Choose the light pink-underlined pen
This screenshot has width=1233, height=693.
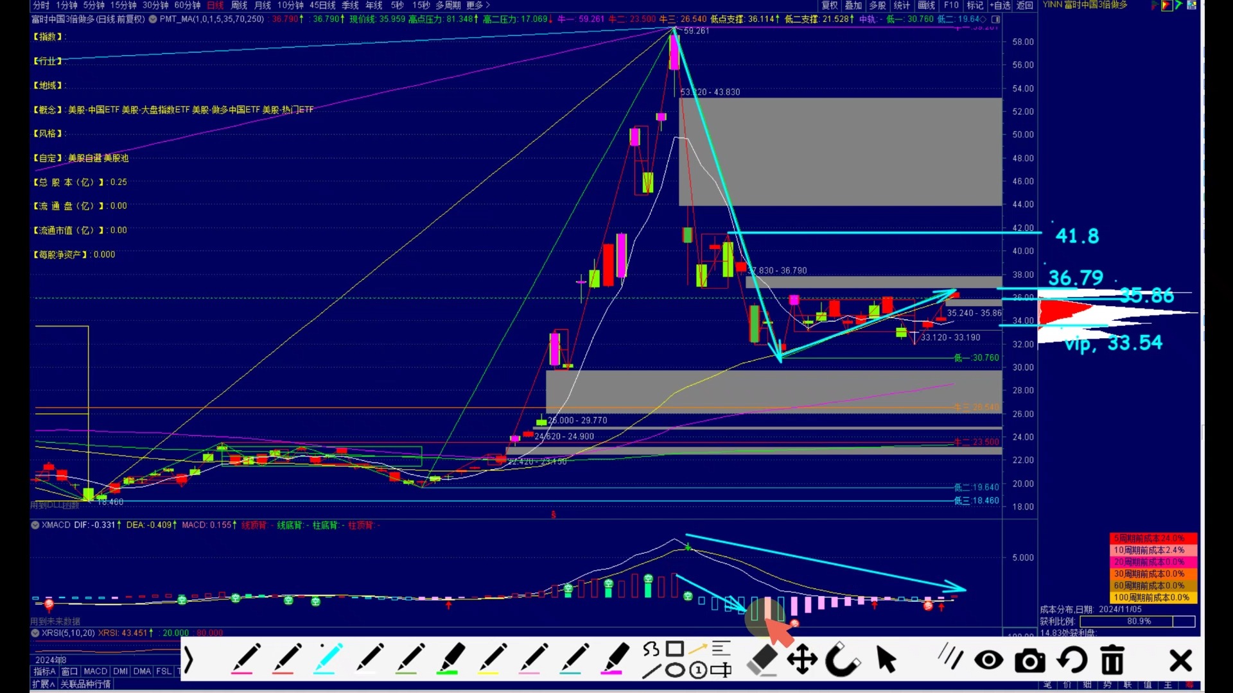533,659
